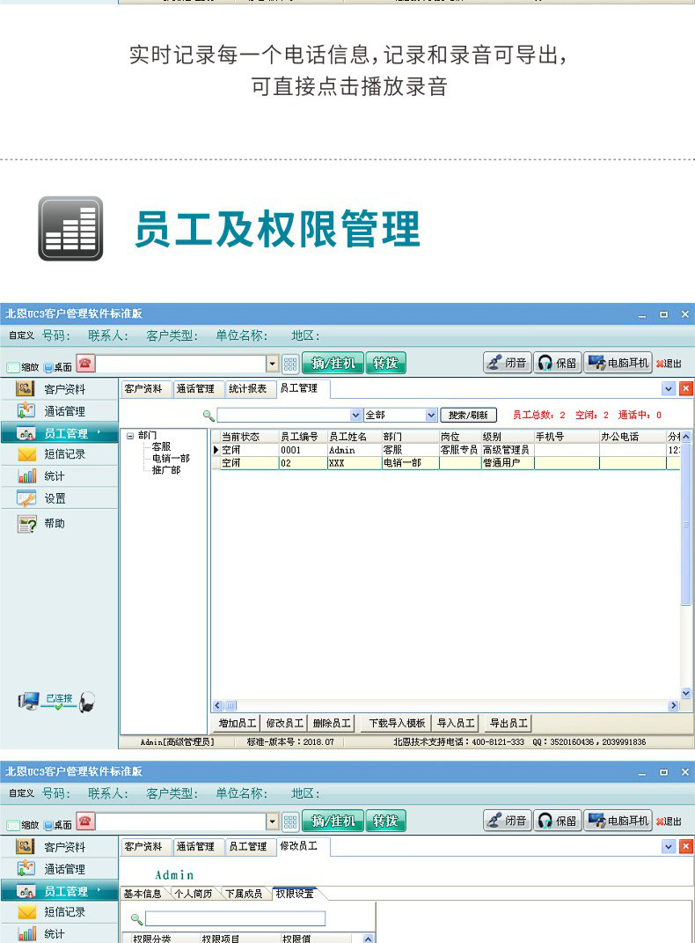The height and width of the screenshot is (943, 695).
Task: Click the red telephone icon in the upper window
Action: tap(86, 363)
